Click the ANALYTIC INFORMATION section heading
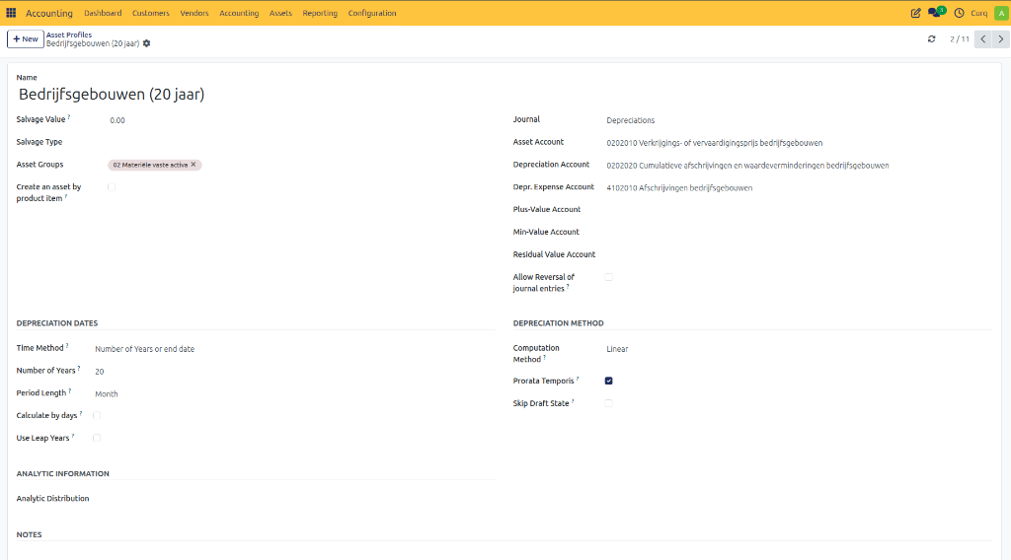The image size is (1011, 560). click(x=62, y=474)
